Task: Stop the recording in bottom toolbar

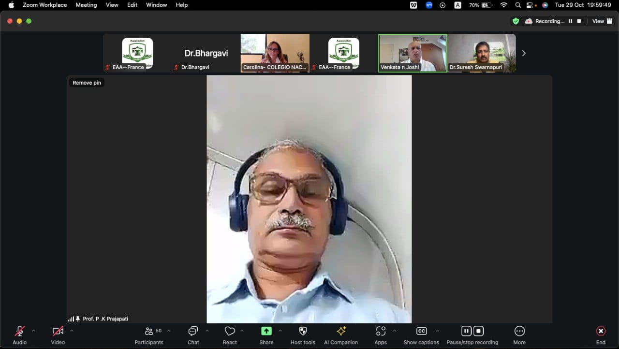Action: [x=478, y=331]
